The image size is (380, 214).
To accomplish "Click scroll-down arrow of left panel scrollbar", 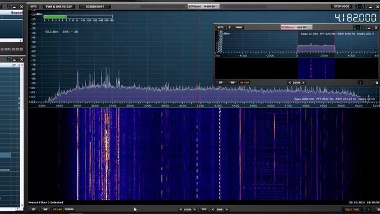I will [22, 205].
